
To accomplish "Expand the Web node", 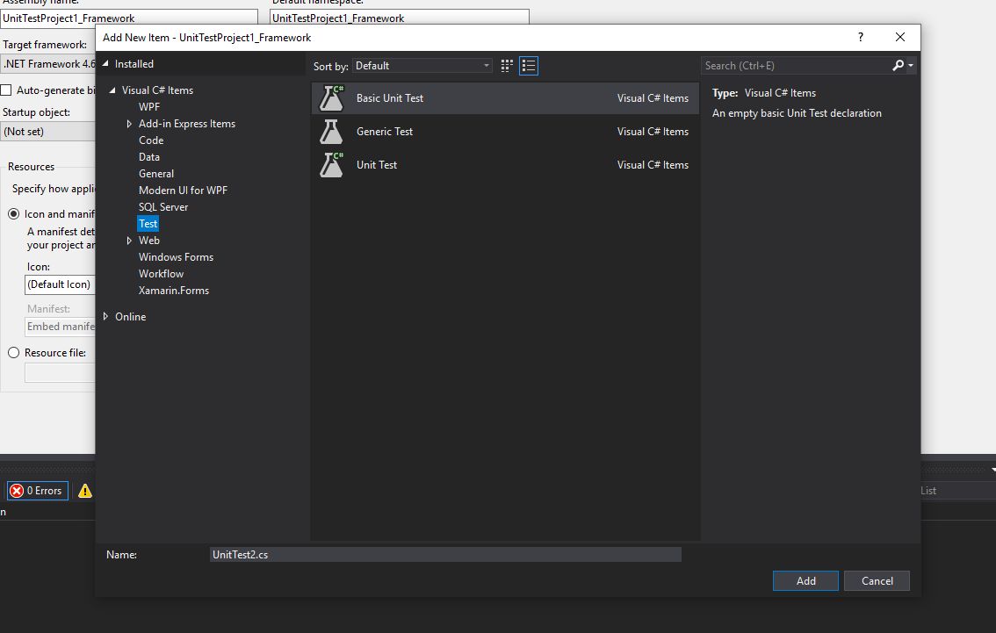I will (x=129, y=241).
